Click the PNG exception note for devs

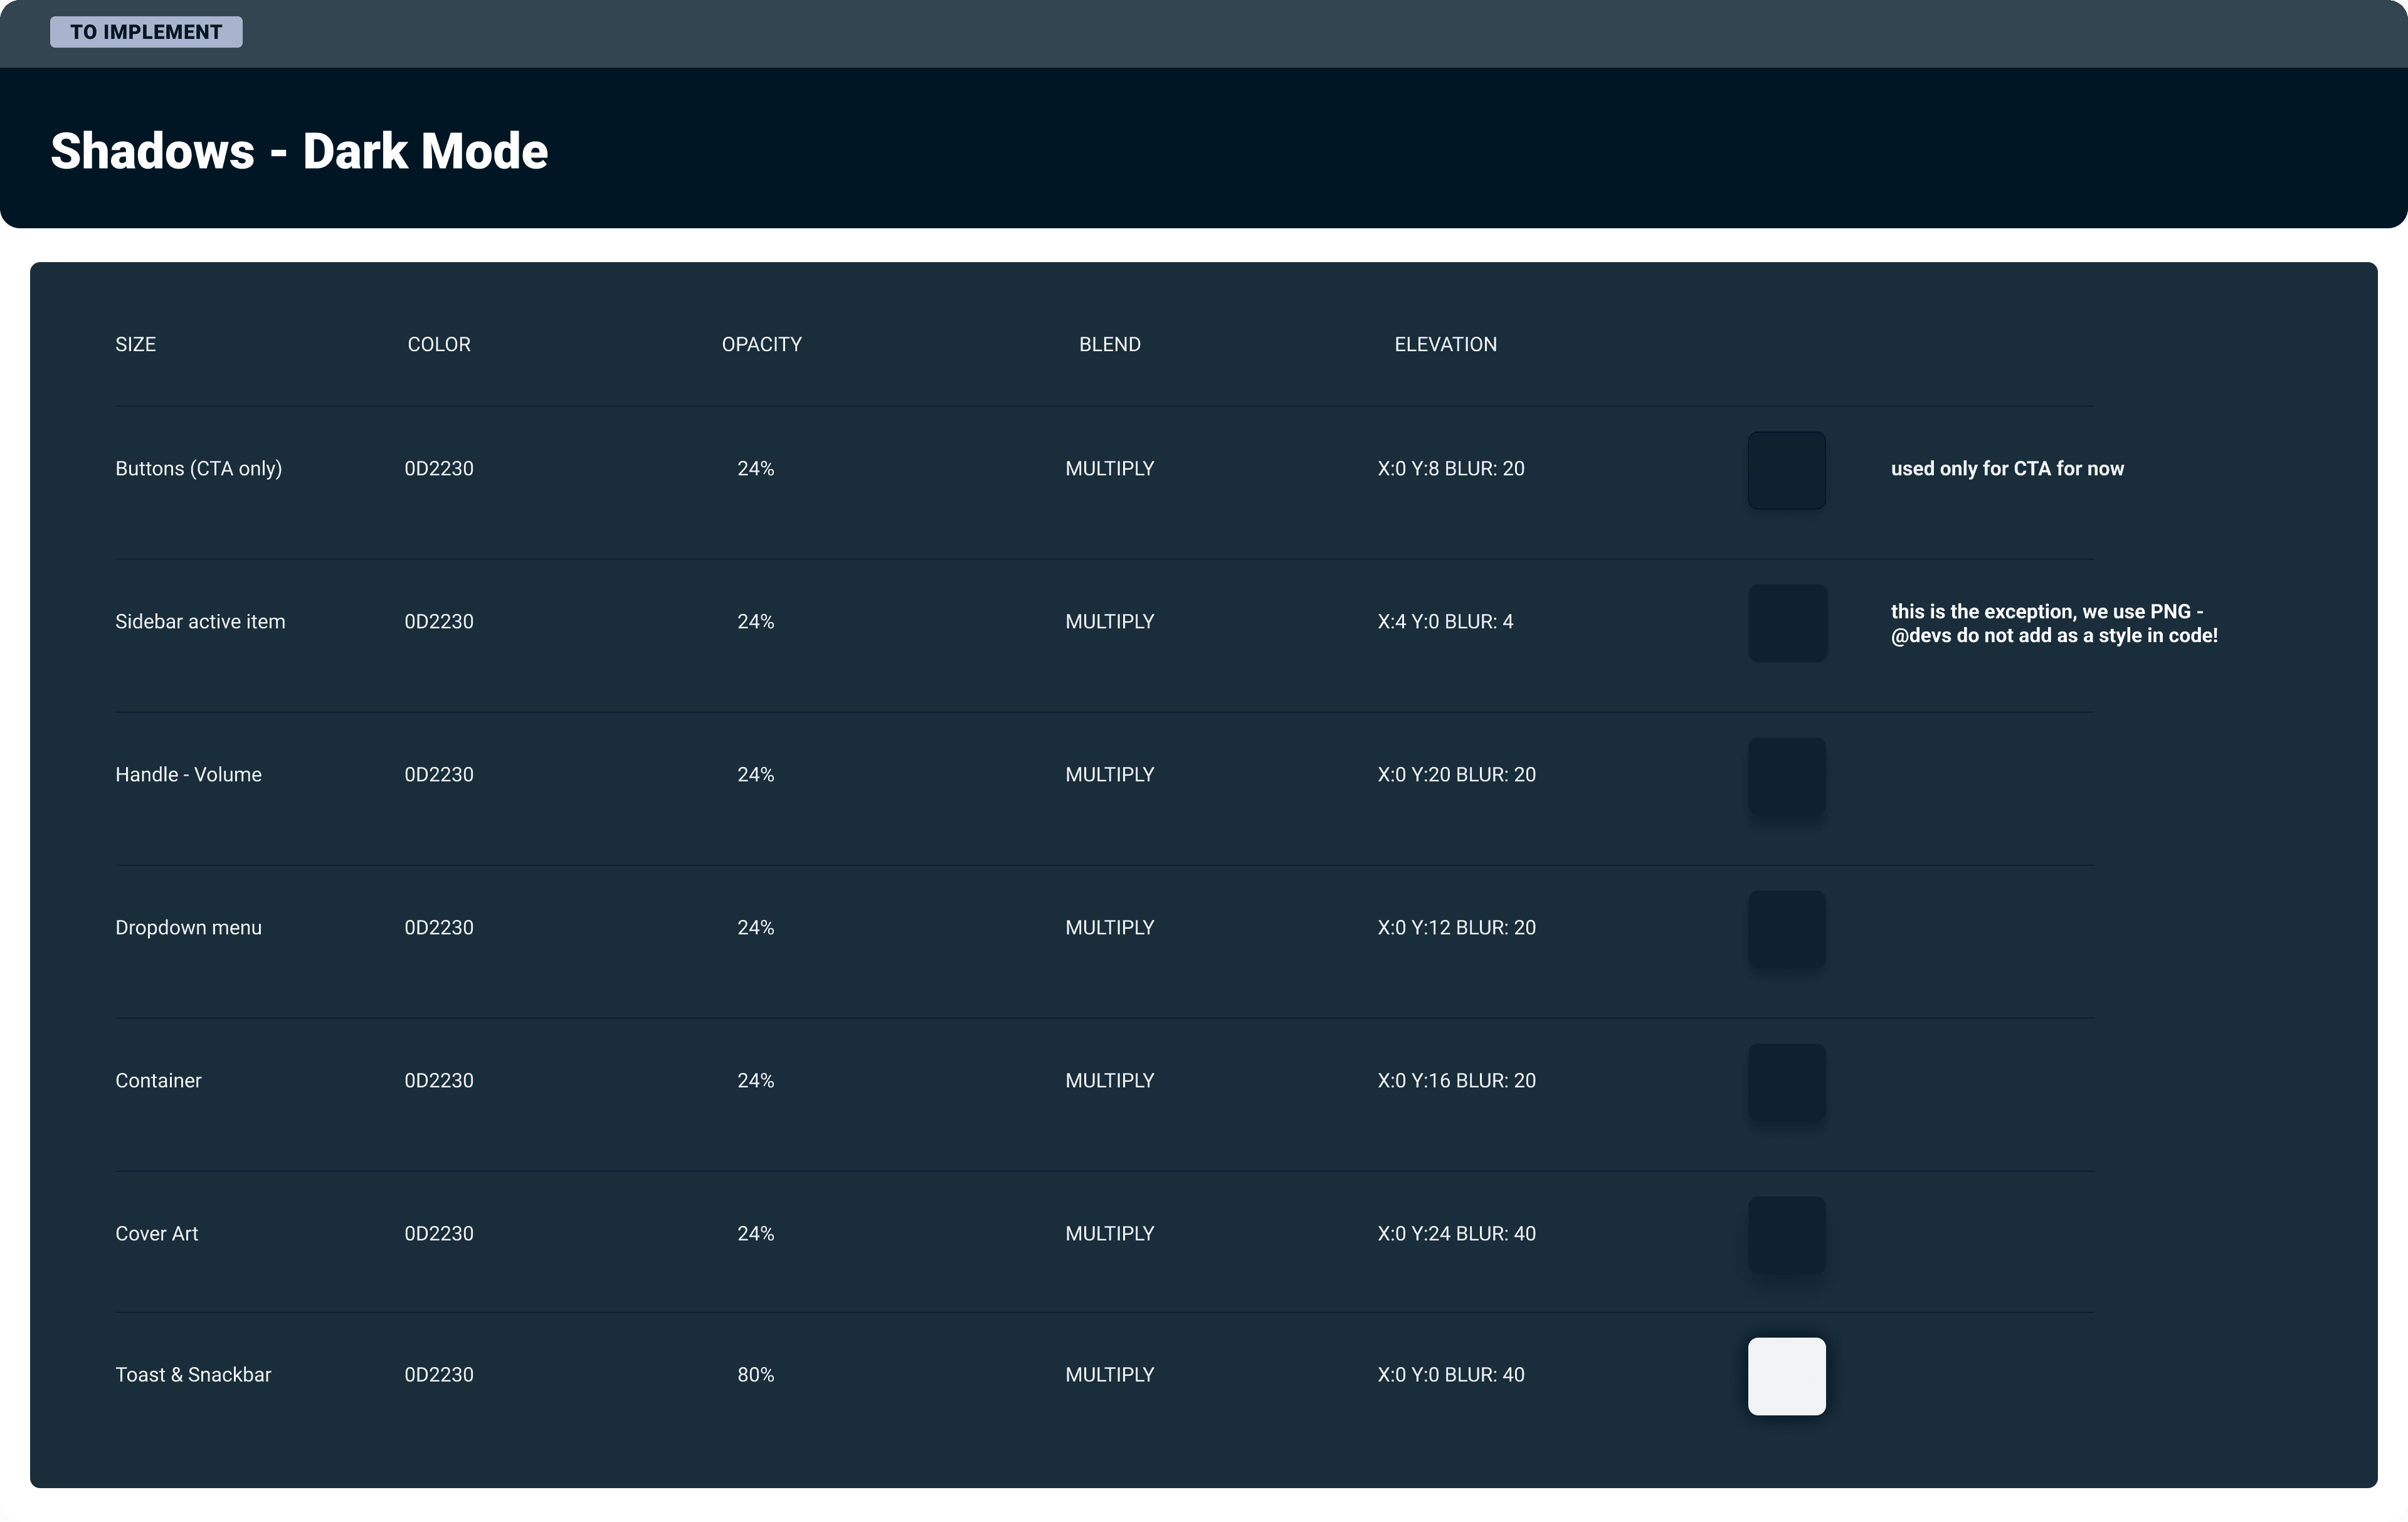point(2053,623)
